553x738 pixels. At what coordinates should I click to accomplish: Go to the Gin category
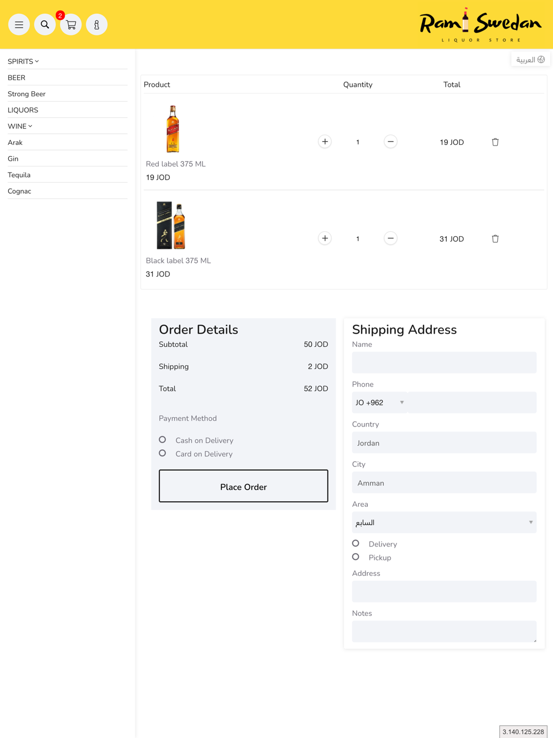(13, 159)
